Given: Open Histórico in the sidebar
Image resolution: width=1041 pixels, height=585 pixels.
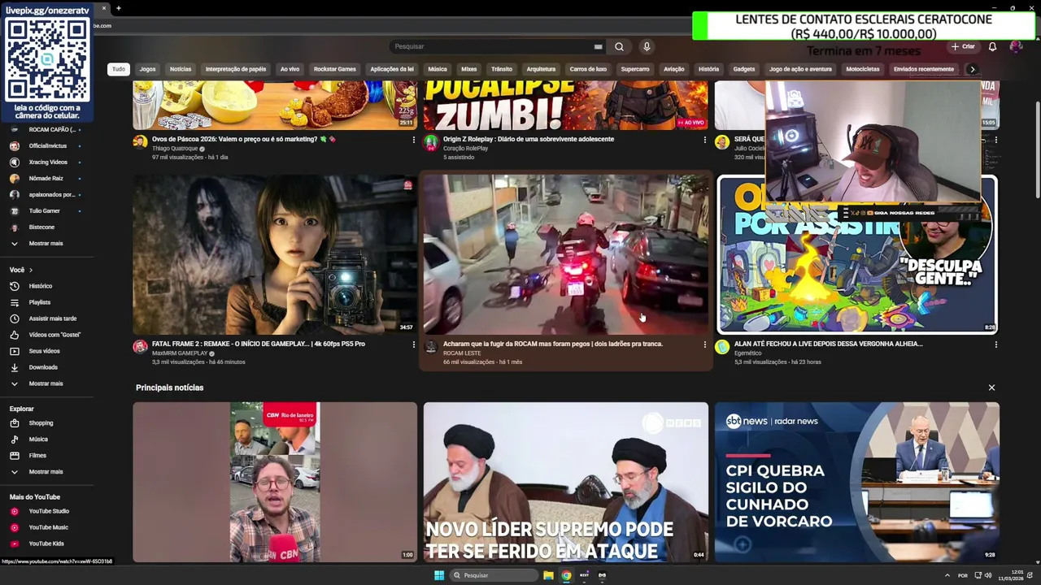Looking at the screenshot, I should pos(41,286).
